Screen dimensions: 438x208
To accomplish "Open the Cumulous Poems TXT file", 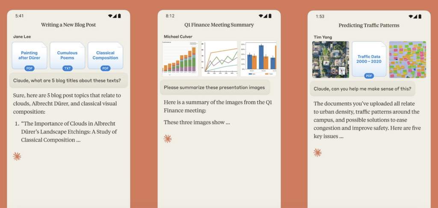I will [68, 55].
